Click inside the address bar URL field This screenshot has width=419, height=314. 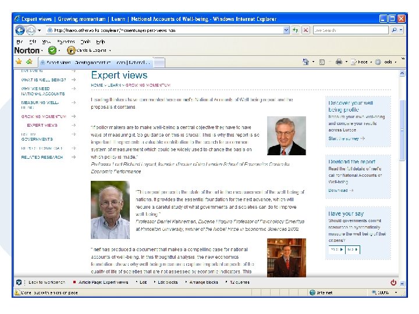tap(164, 30)
